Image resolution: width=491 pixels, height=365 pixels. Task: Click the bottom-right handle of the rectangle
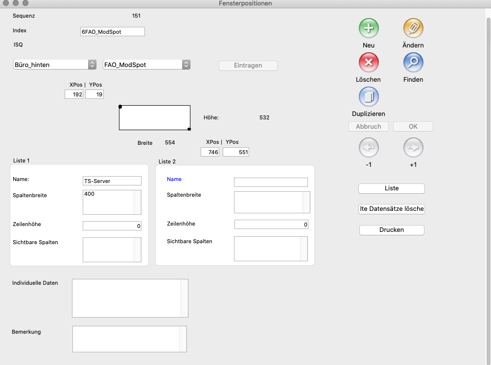pyautogui.click(x=189, y=129)
